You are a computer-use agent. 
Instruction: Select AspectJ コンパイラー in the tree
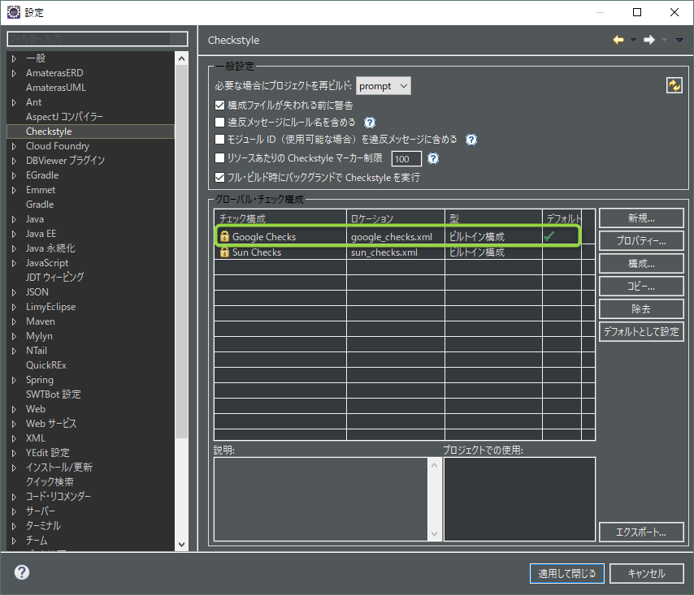tap(64, 117)
